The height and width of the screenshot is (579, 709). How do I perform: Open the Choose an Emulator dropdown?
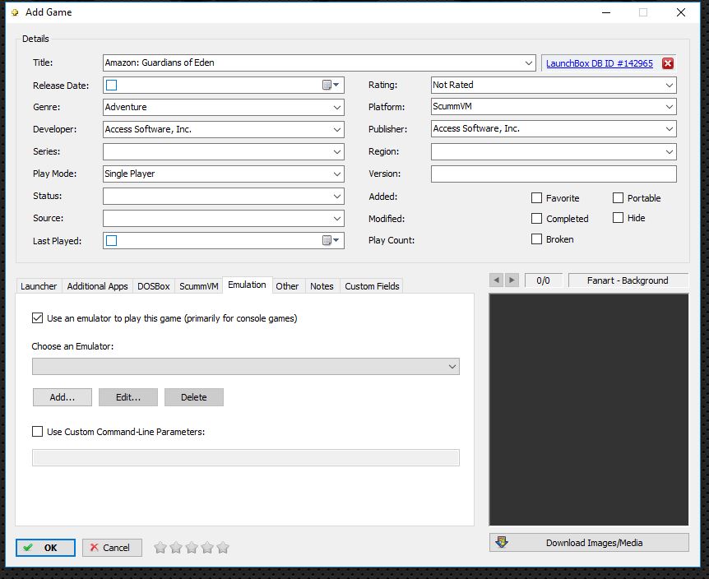452,367
